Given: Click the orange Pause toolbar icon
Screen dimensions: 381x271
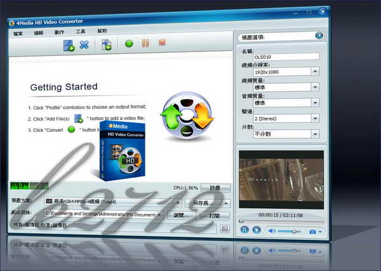Looking at the screenshot, I should [x=145, y=43].
